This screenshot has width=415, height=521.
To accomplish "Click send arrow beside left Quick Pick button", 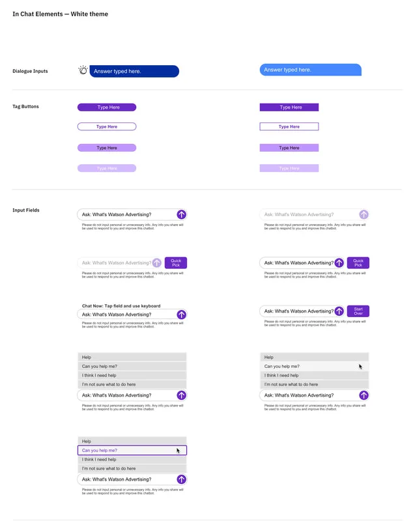I will click(157, 263).
